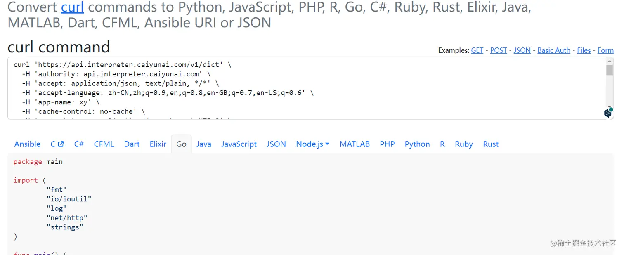Select the Ruby tab

(x=463, y=144)
